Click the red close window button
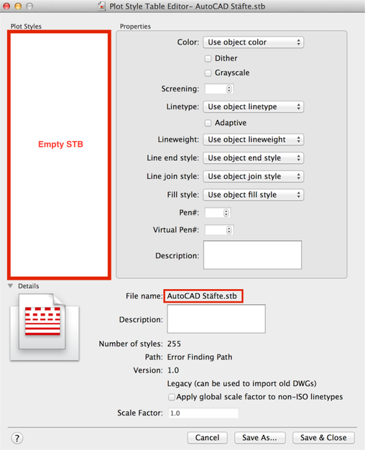The width and height of the screenshot is (365, 450). click(6, 6)
